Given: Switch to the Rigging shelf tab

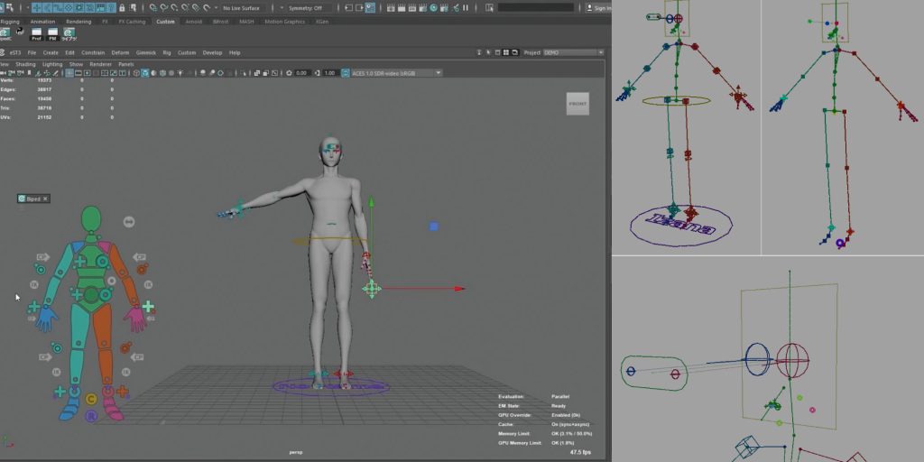Looking at the screenshot, I should [x=10, y=21].
